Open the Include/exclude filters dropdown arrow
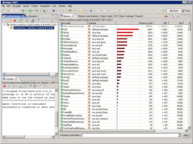 pyautogui.click(x=179, y=135)
